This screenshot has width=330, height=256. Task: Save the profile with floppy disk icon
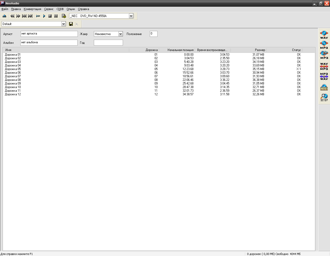click(71, 24)
